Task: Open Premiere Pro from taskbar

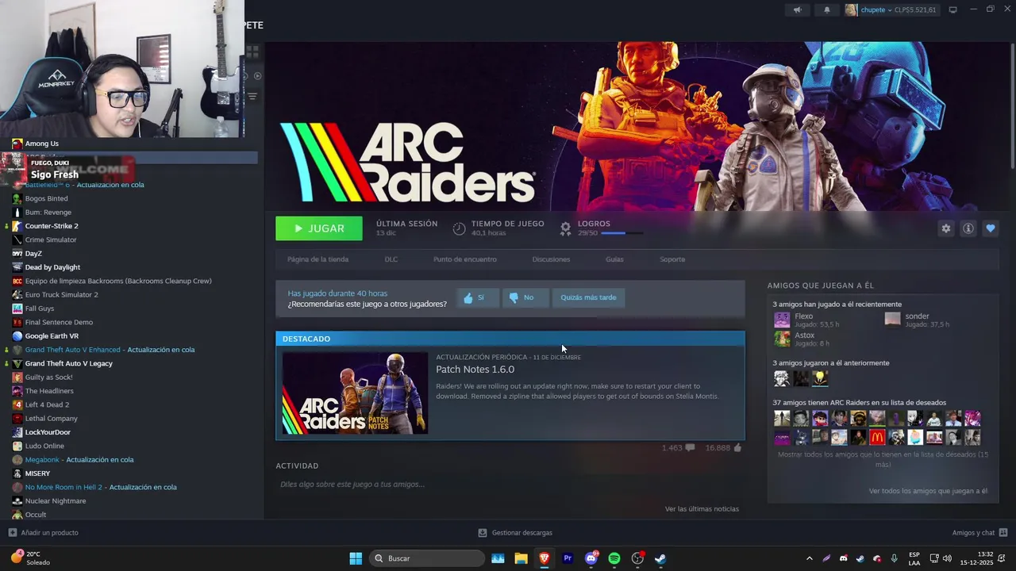Action: tap(568, 558)
